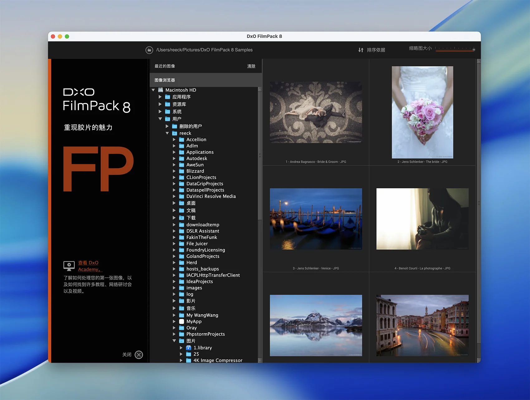
Task: Click the Applications folder icon under reeck
Action: (x=182, y=152)
